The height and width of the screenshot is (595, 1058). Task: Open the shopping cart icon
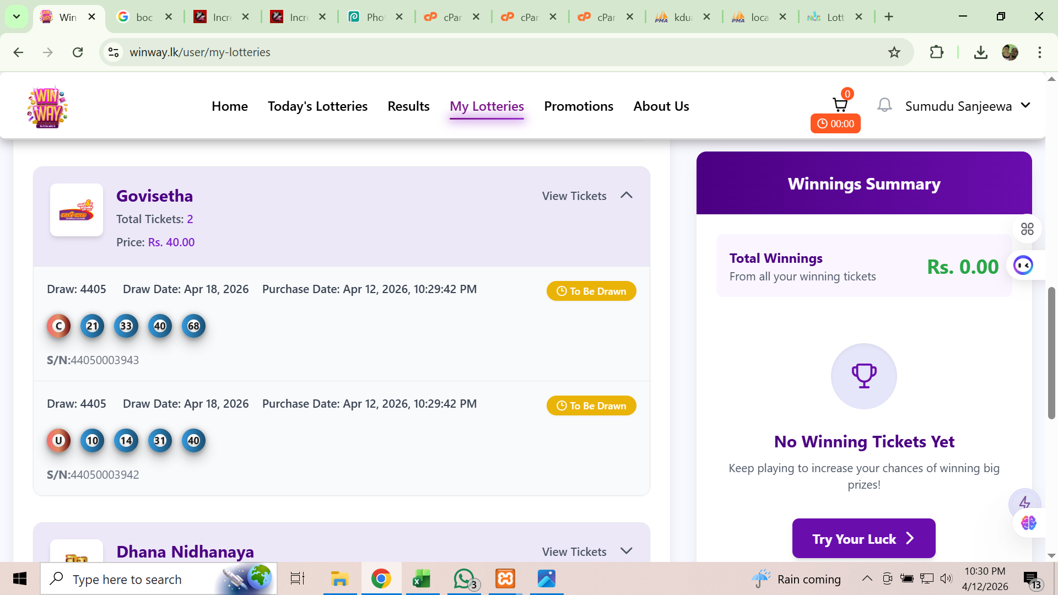(x=839, y=105)
